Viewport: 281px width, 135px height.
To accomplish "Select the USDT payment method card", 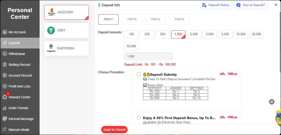I will click(66, 30).
